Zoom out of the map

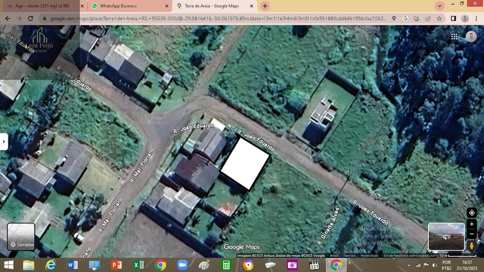(472, 235)
